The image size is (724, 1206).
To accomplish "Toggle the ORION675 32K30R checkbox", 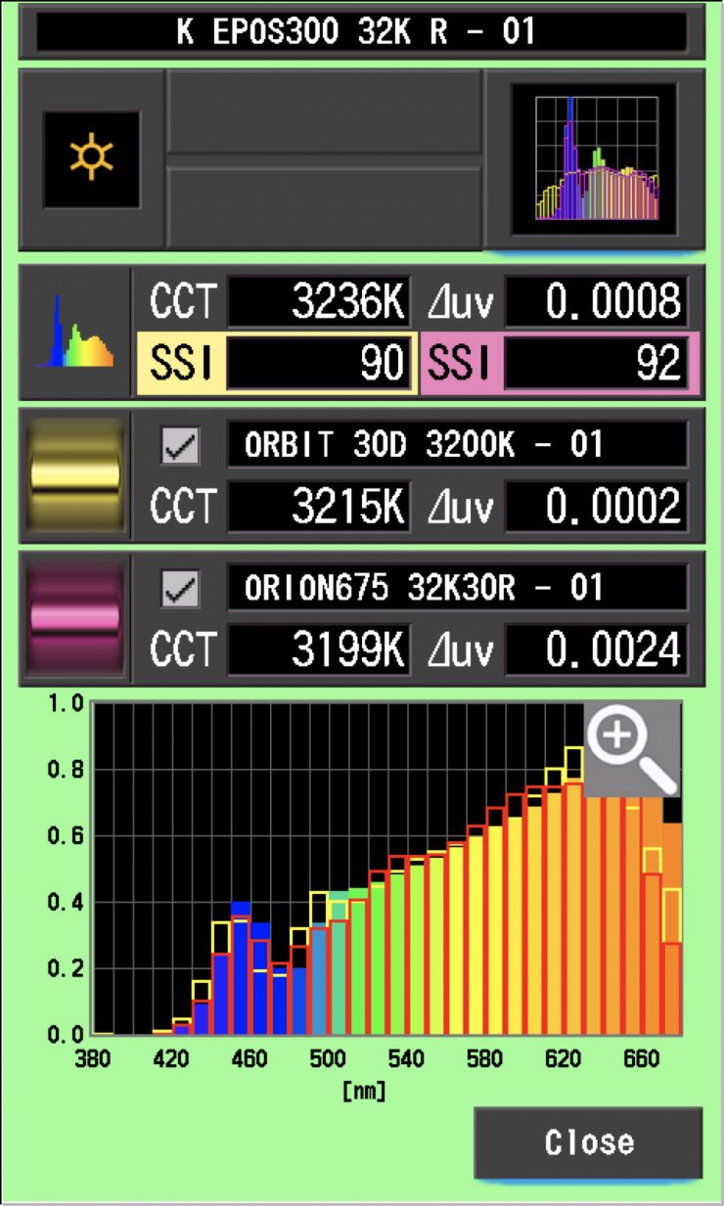I will tap(180, 590).
